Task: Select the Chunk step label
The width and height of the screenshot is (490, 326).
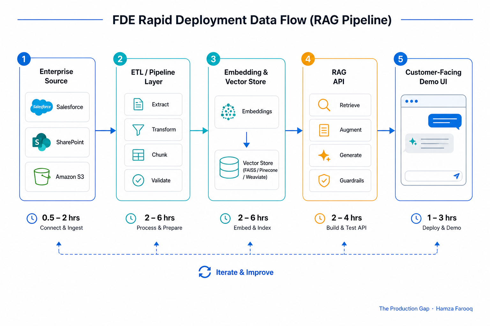Action: 160,155
